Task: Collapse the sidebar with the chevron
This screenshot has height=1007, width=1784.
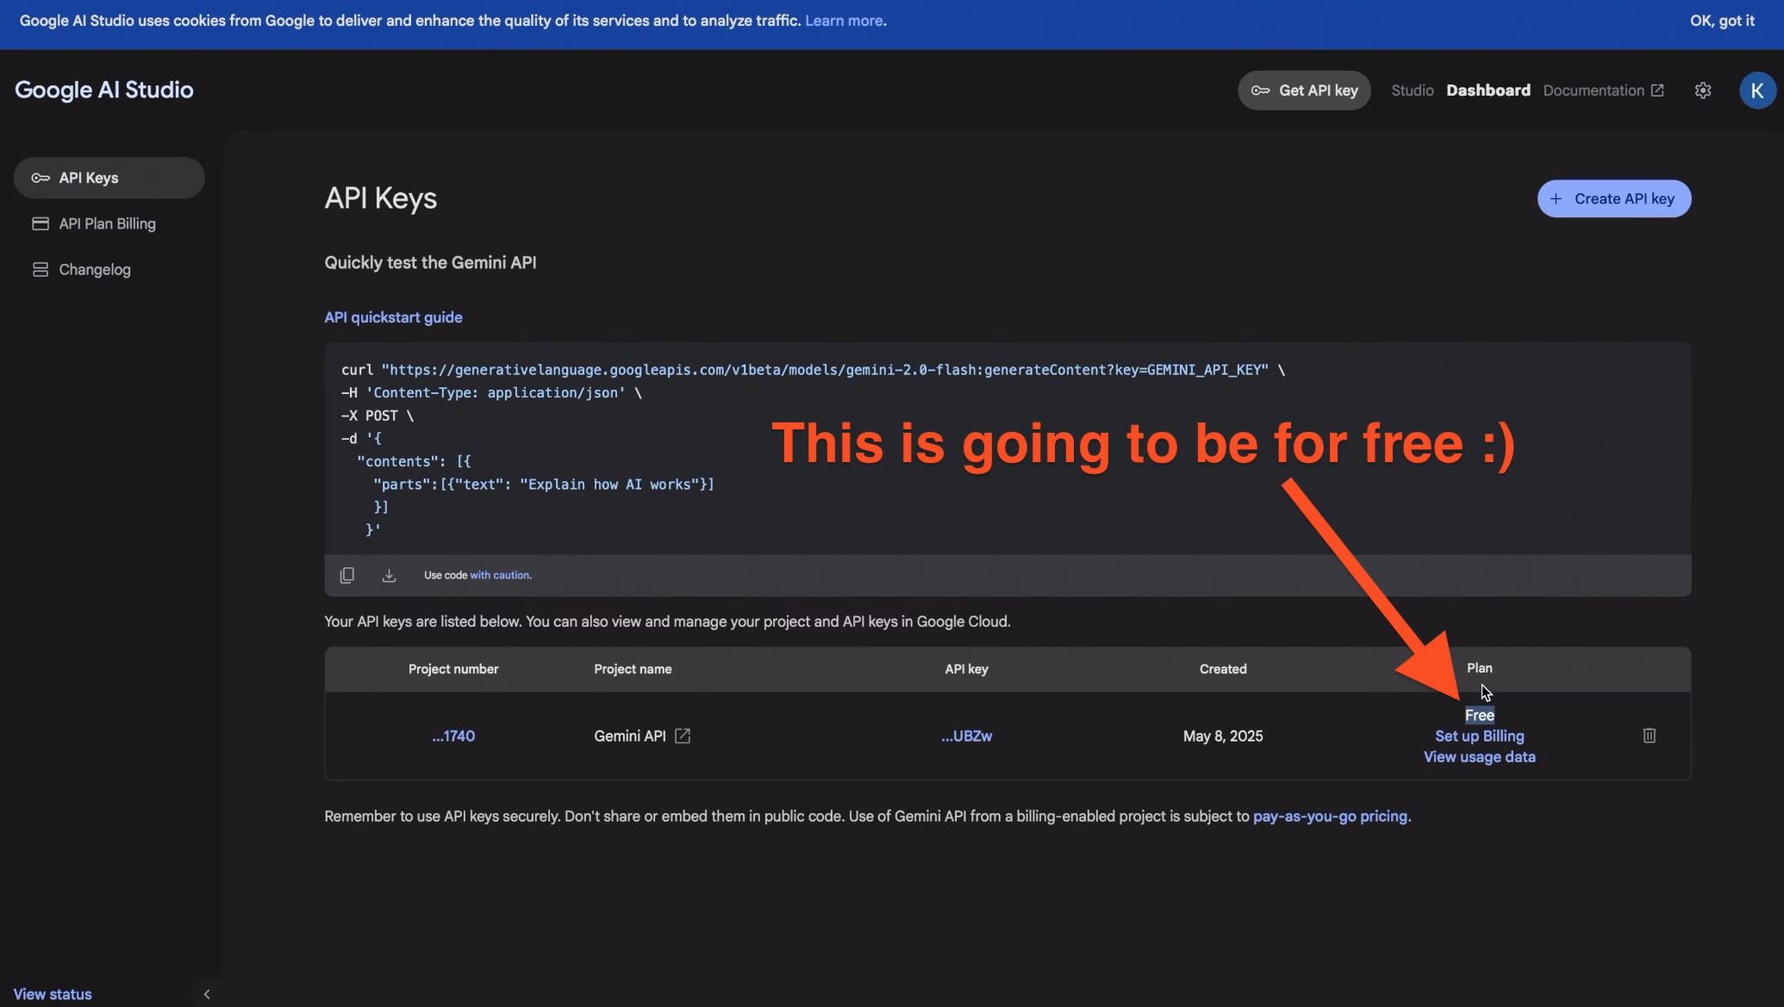Action: click(207, 994)
